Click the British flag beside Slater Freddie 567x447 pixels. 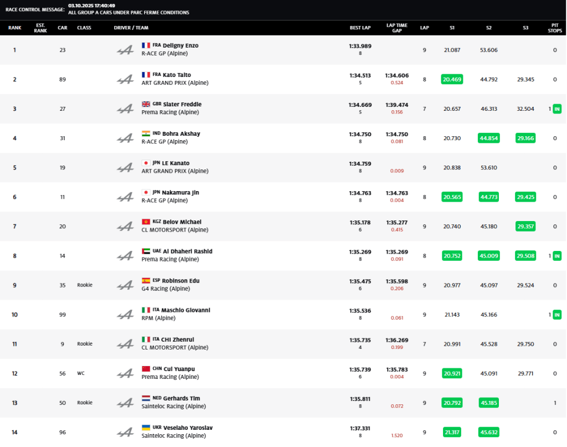click(x=146, y=104)
